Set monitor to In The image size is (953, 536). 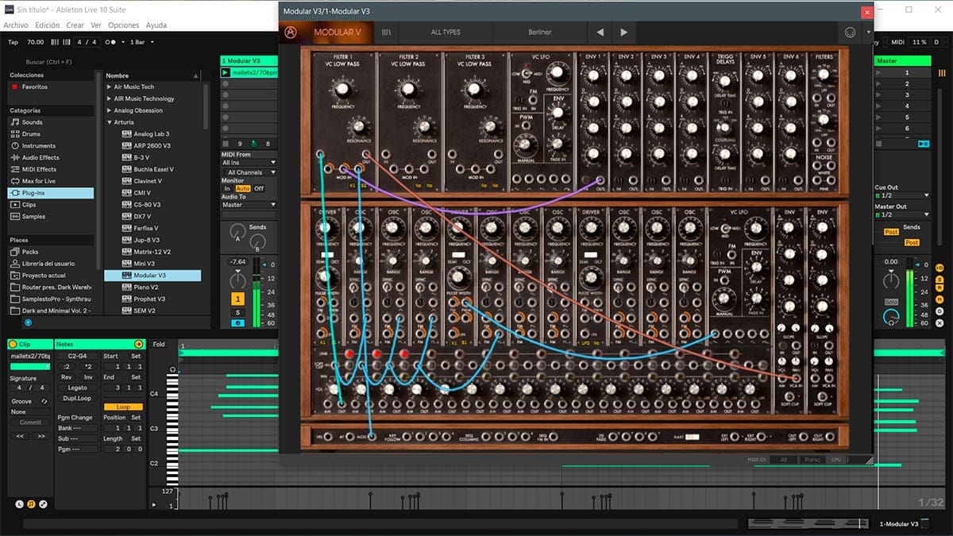point(227,188)
